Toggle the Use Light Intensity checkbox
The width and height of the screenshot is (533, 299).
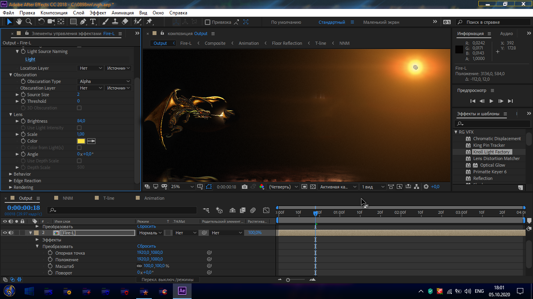[79, 128]
